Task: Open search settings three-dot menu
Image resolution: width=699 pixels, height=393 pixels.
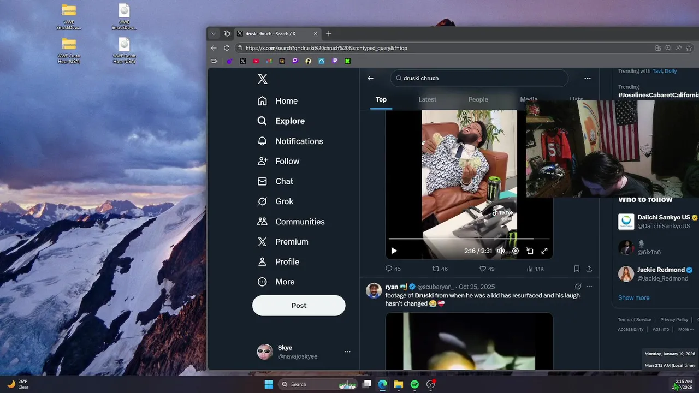Action: pos(588,78)
